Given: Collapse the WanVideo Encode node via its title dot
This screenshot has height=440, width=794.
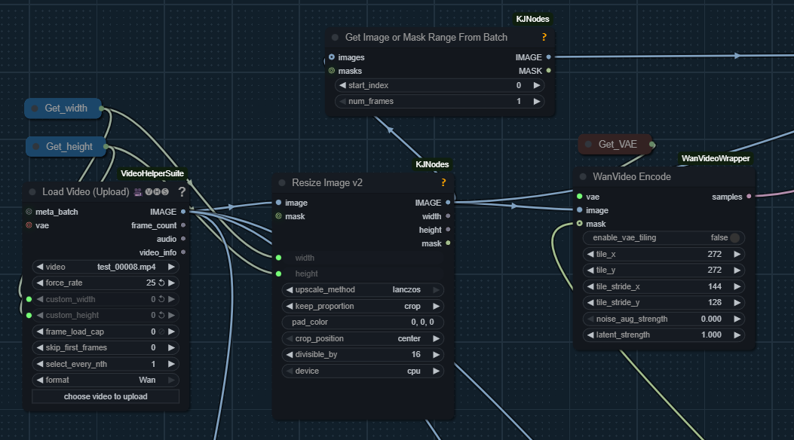Looking at the screenshot, I should tap(583, 177).
